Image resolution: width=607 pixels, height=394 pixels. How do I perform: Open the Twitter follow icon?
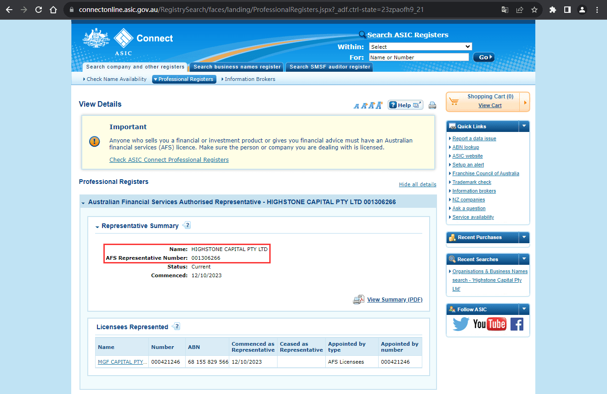point(460,324)
